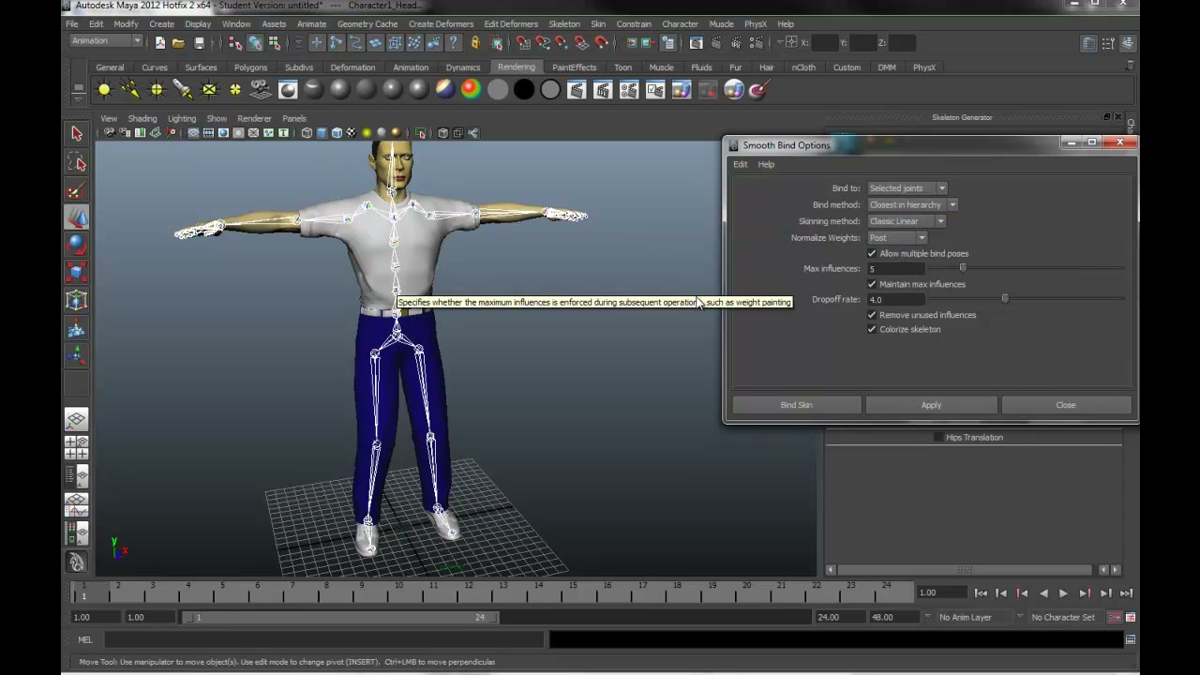Open the Skin menu
Image resolution: width=1200 pixels, height=675 pixels.
(x=598, y=24)
